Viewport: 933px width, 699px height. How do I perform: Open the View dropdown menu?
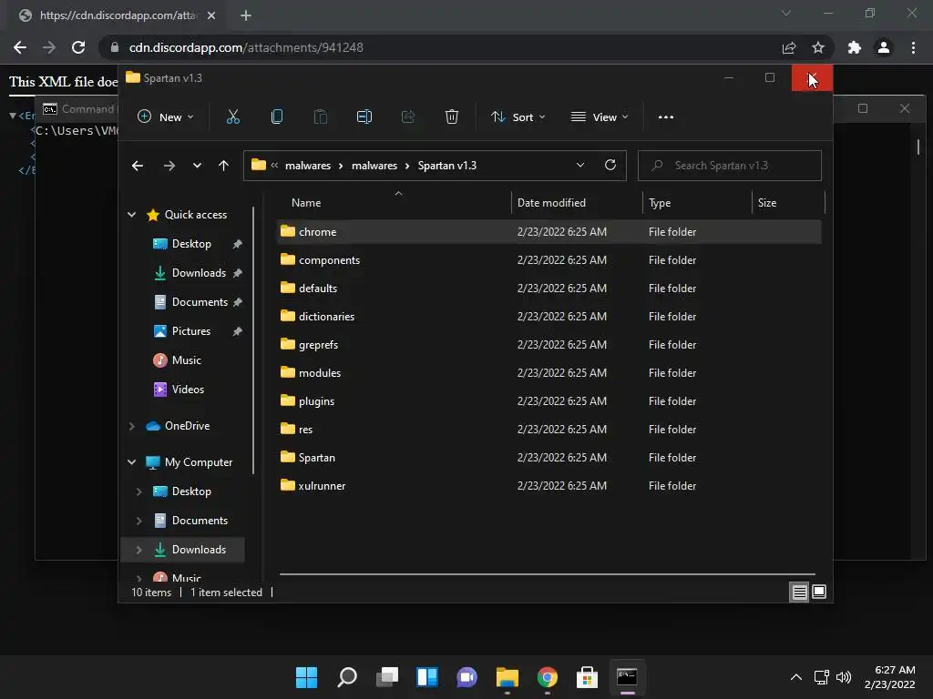(x=600, y=117)
